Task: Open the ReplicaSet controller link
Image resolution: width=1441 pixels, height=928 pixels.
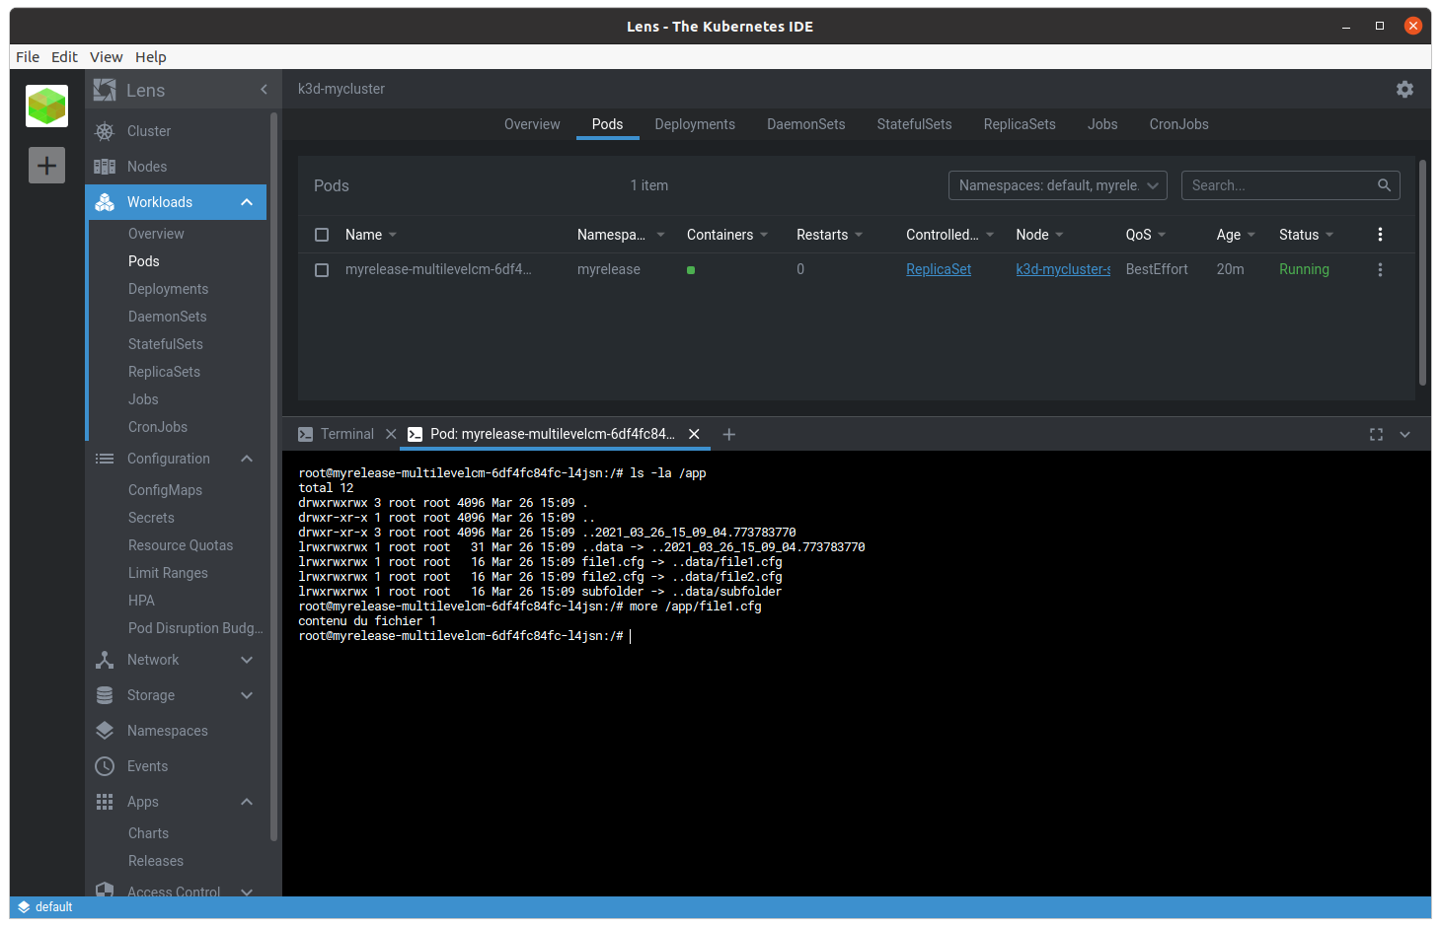Action: pos(939,269)
